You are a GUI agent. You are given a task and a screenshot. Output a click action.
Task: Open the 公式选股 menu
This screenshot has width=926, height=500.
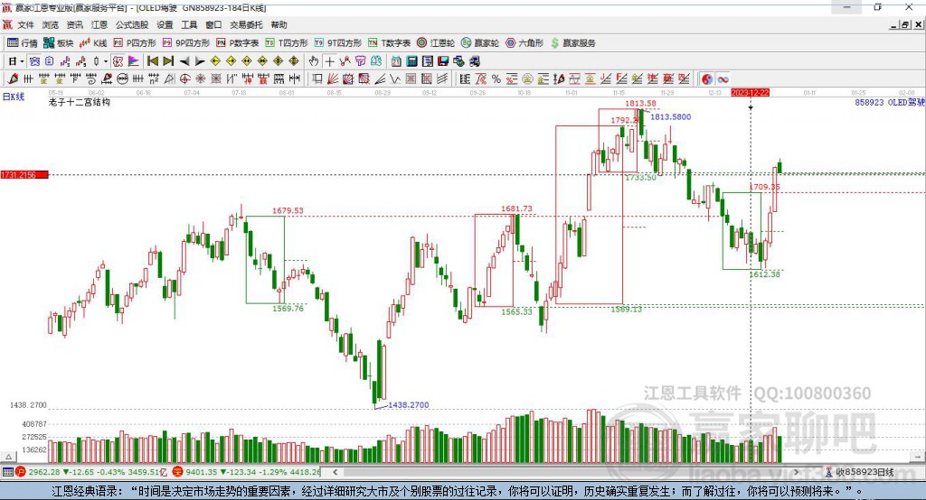click(x=132, y=24)
